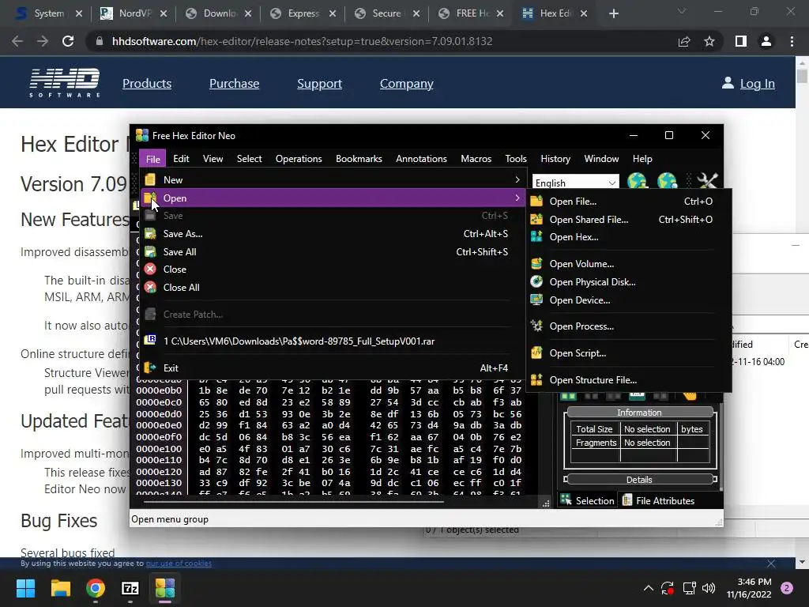The width and height of the screenshot is (809, 607).
Task: Click the Save All icon
Action: coord(150,252)
